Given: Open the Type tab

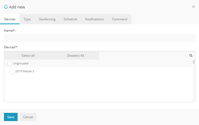Looking at the screenshot, I should coord(27,19).
